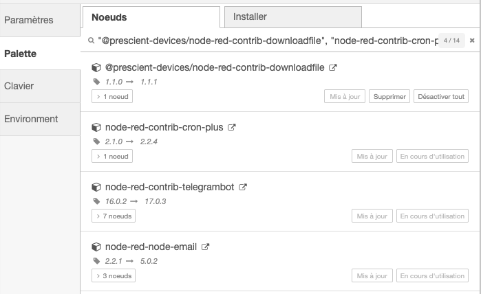Switch to the Installer tab
Image resolution: width=481 pixels, height=294 pixels.
293,17
